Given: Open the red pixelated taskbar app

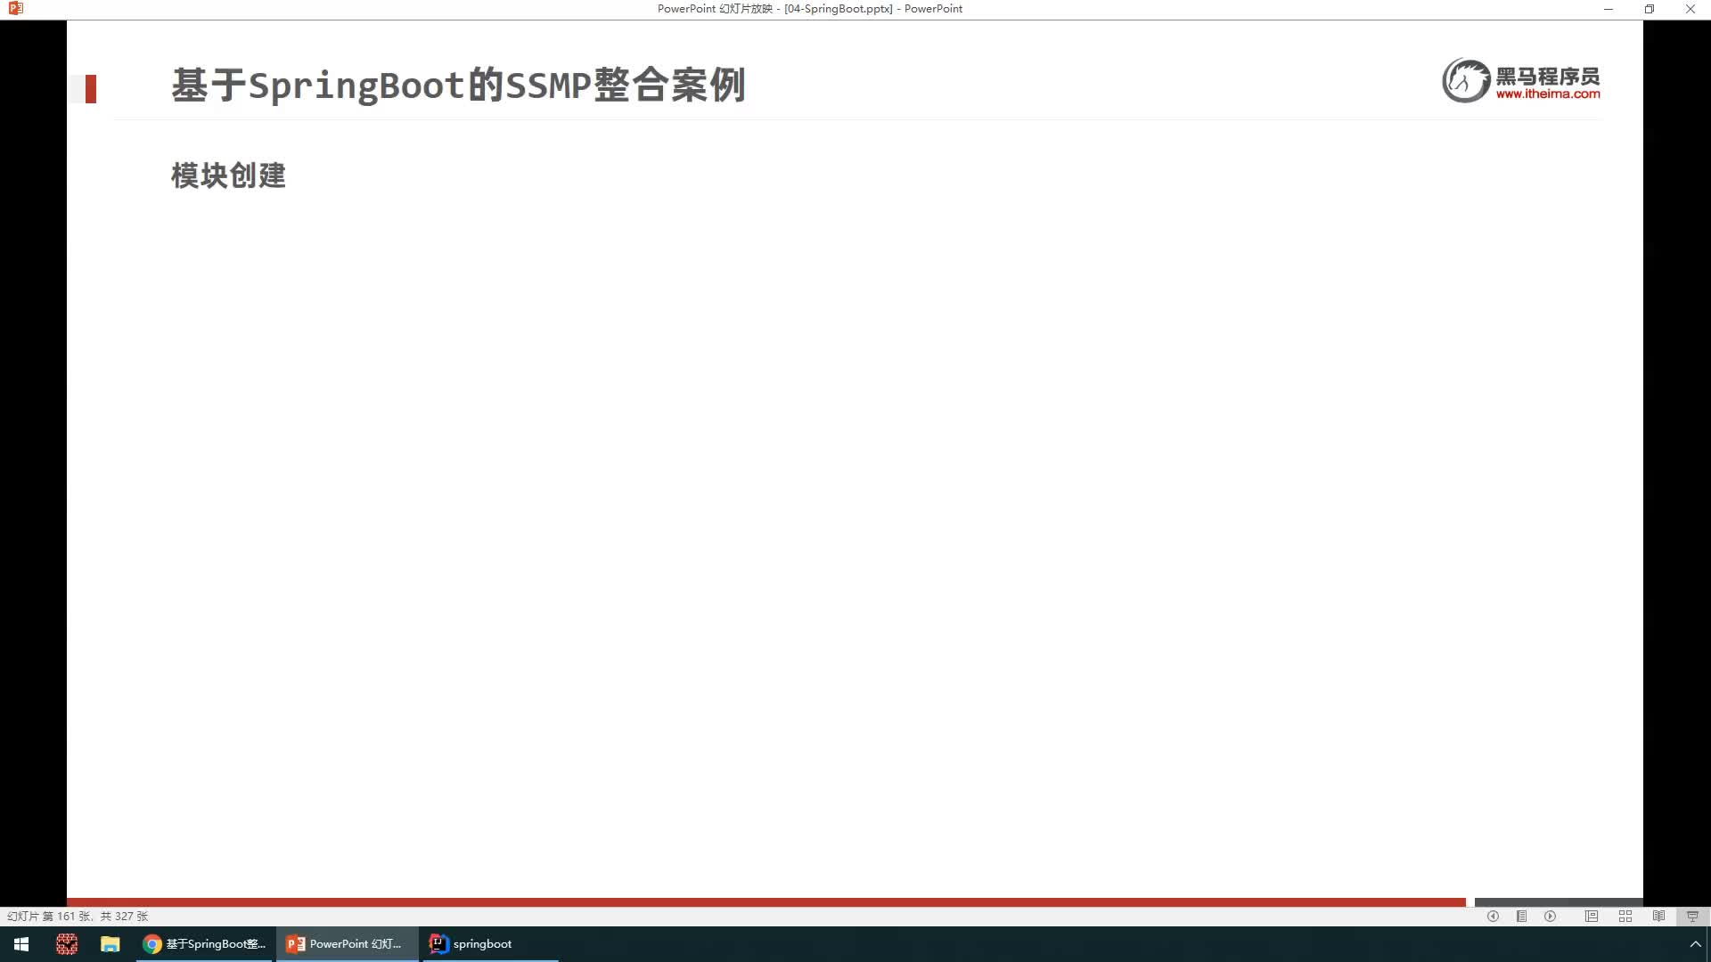Looking at the screenshot, I should click(66, 944).
